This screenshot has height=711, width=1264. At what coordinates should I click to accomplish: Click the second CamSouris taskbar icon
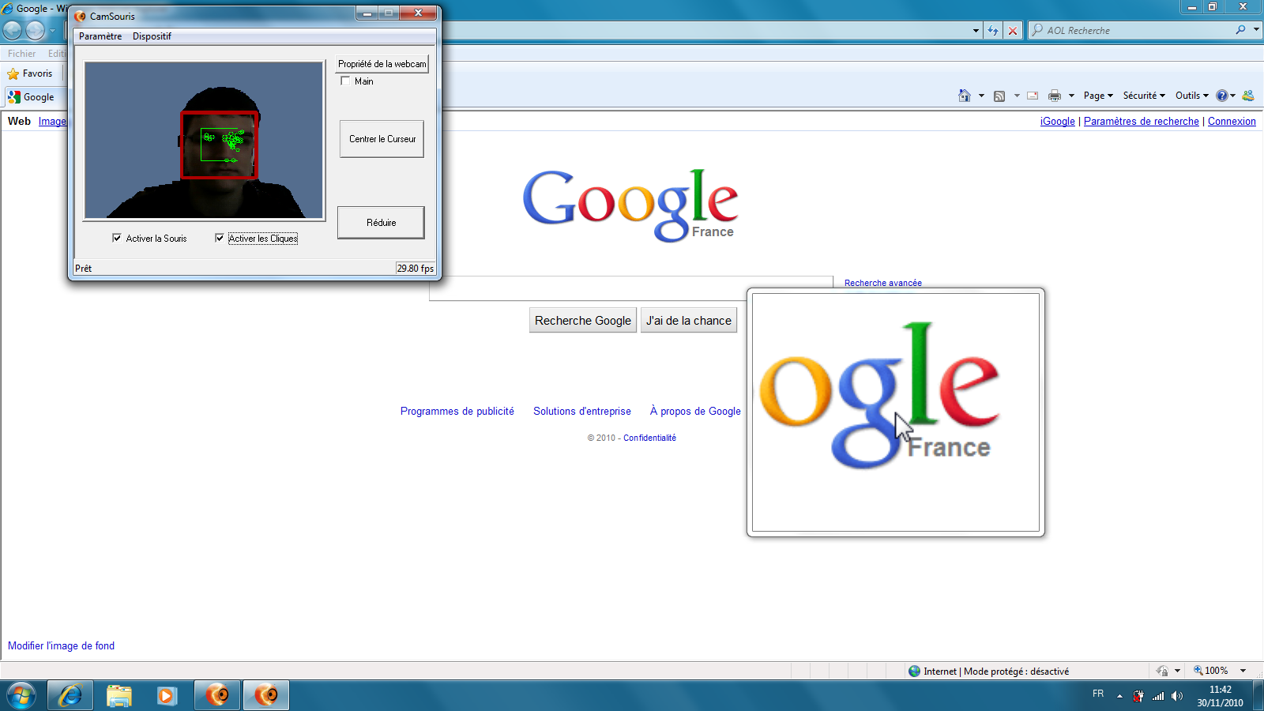[266, 695]
